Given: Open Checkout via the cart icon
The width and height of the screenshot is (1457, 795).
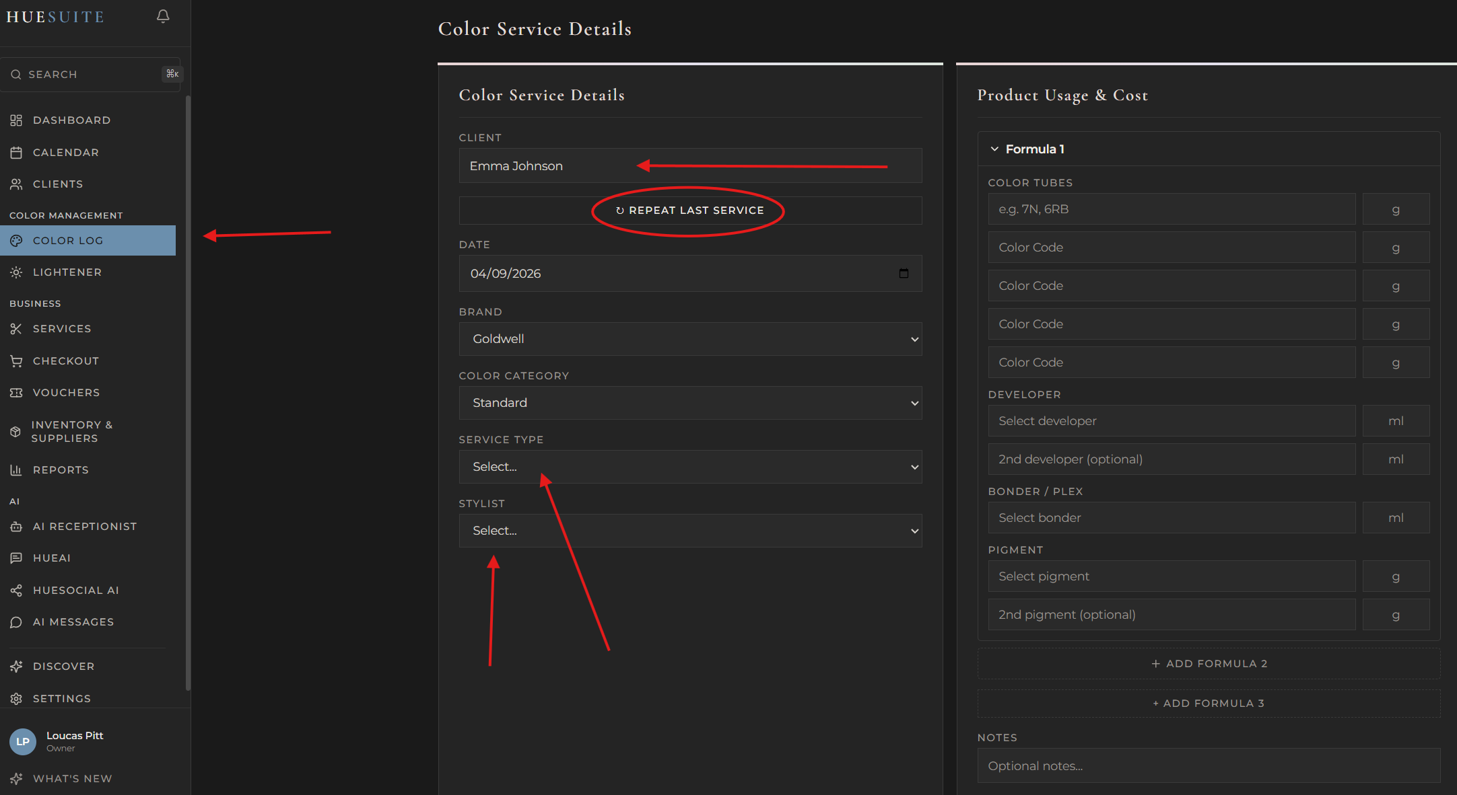Looking at the screenshot, I should (x=17, y=361).
